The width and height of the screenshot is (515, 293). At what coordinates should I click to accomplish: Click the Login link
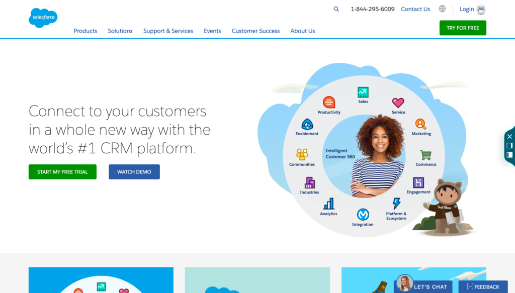[466, 9]
